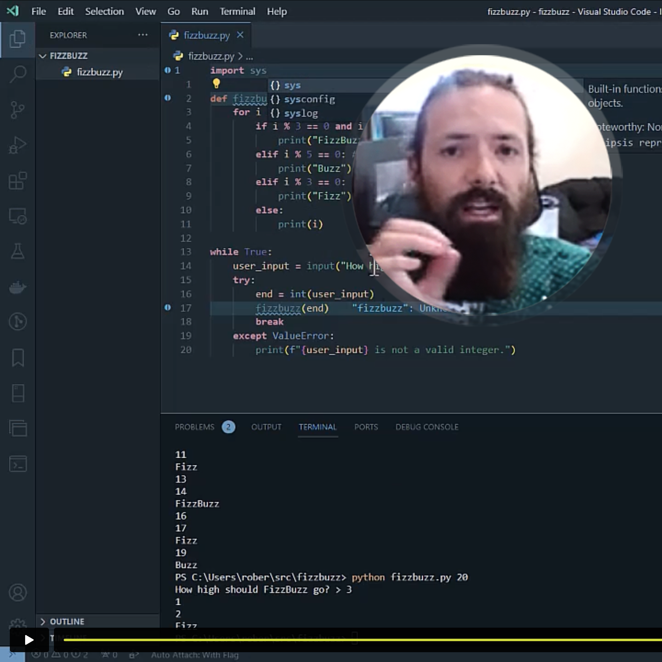Click the 'while True:' code line
The width and height of the screenshot is (662, 662).
coord(241,252)
